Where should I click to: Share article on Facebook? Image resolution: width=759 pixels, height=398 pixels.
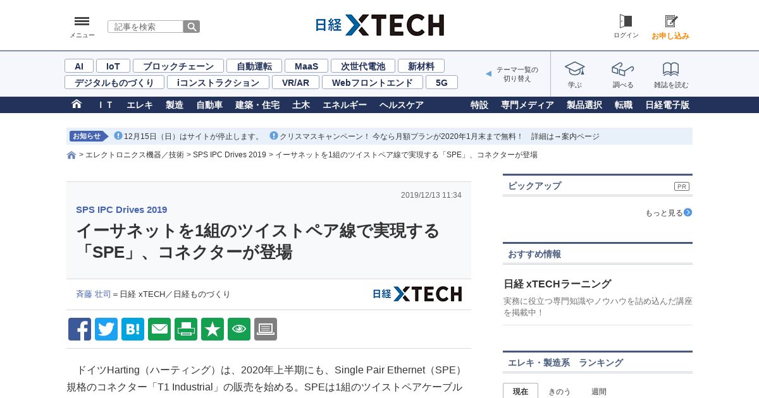pyautogui.click(x=80, y=329)
